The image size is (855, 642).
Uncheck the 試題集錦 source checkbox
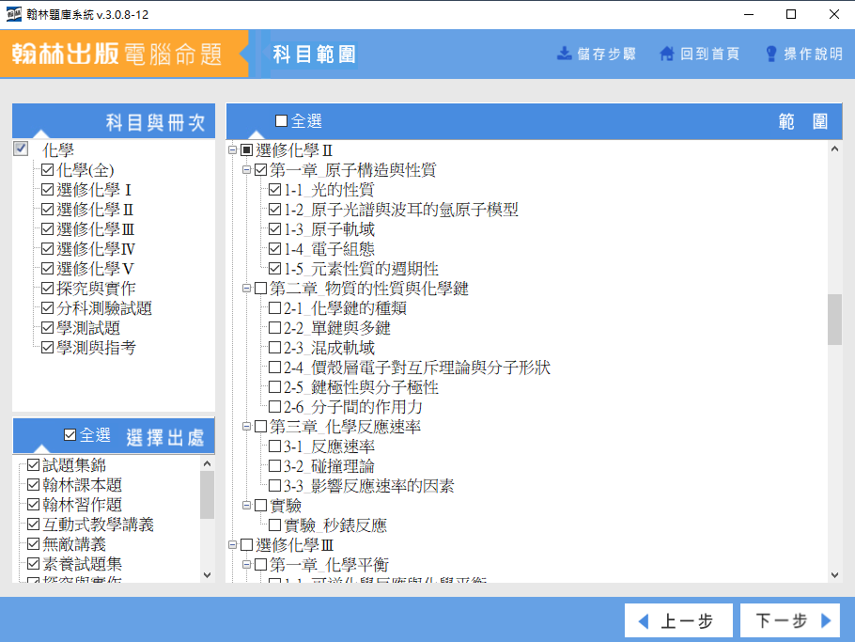[x=33, y=464]
